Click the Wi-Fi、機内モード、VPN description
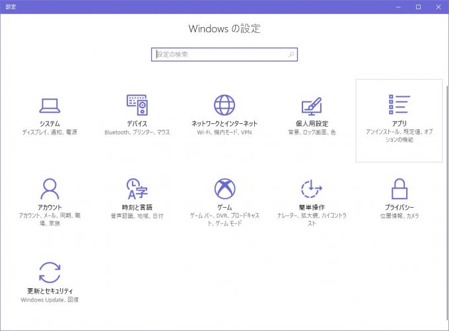 224,132
